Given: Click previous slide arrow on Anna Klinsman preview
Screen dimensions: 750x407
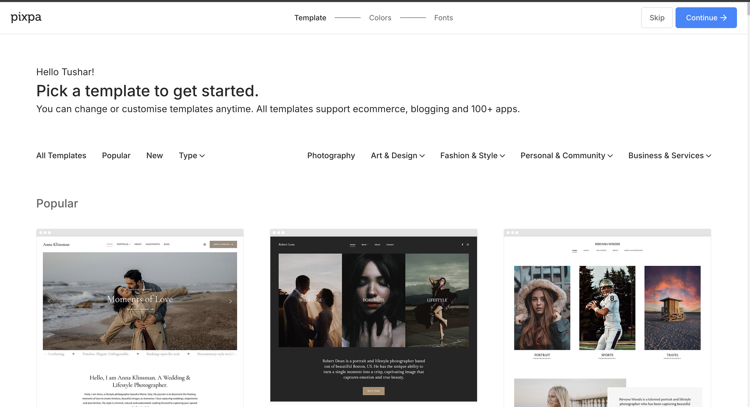Looking at the screenshot, I should pos(49,301).
